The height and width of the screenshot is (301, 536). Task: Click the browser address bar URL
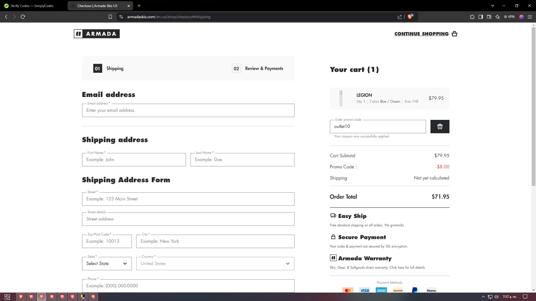tap(169, 17)
